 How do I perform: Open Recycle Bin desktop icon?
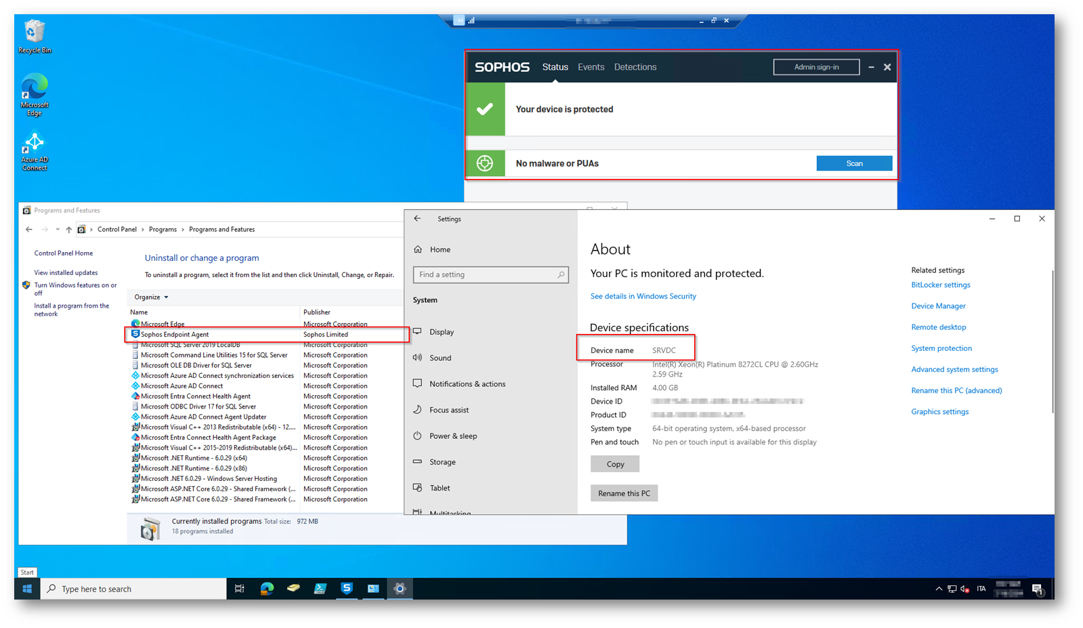point(34,37)
